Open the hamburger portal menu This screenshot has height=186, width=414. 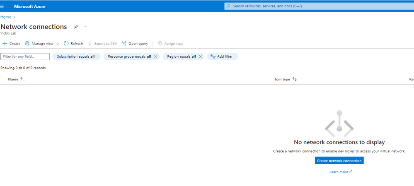click(2, 6)
